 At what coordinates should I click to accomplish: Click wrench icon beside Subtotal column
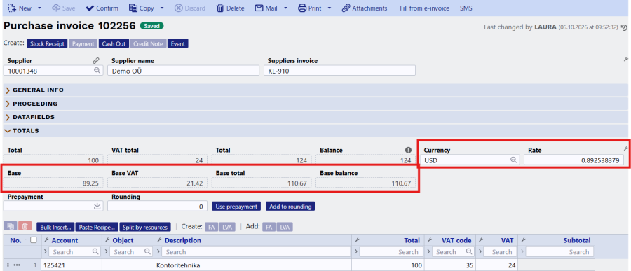click(x=524, y=240)
